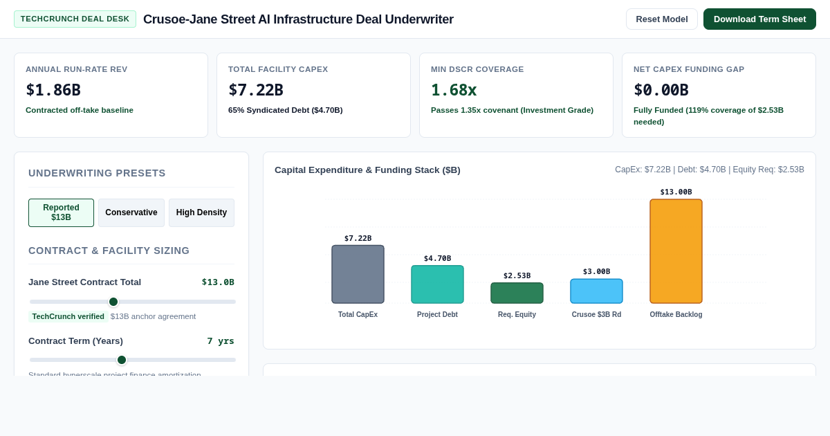Image resolution: width=830 pixels, height=436 pixels.
Task: Click the orange Offtake Backlog bar
Action: coord(676,251)
